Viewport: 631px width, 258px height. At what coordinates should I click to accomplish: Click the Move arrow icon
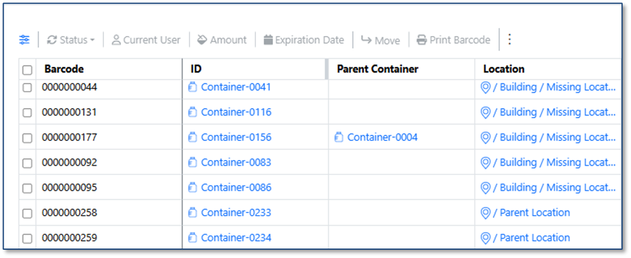point(366,40)
